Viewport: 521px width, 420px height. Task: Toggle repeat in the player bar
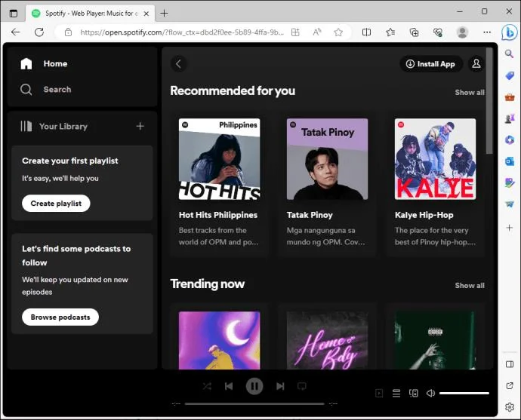point(302,386)
